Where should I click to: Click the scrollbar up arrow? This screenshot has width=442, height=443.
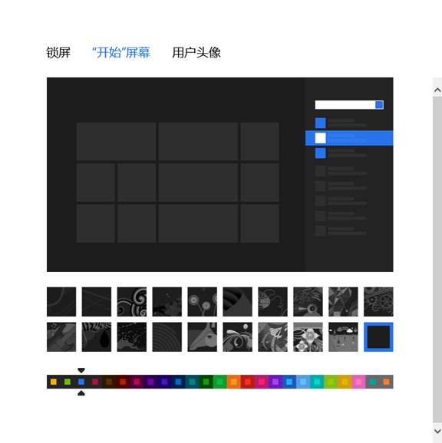(437, 90)
